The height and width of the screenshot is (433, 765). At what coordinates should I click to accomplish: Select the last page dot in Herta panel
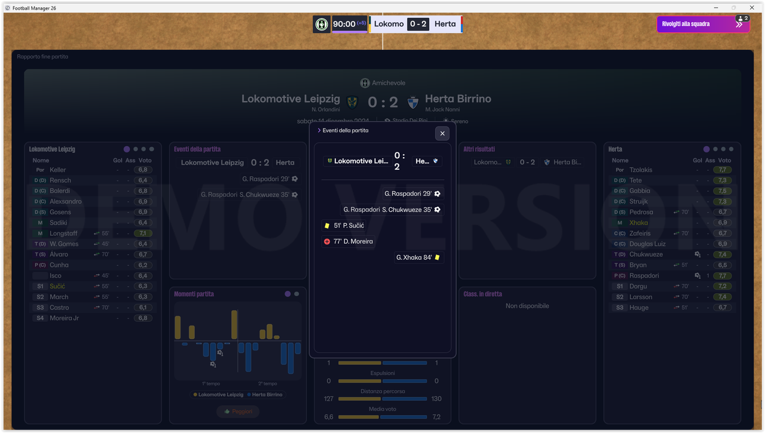pyautogui.click(x=732, y=149)
